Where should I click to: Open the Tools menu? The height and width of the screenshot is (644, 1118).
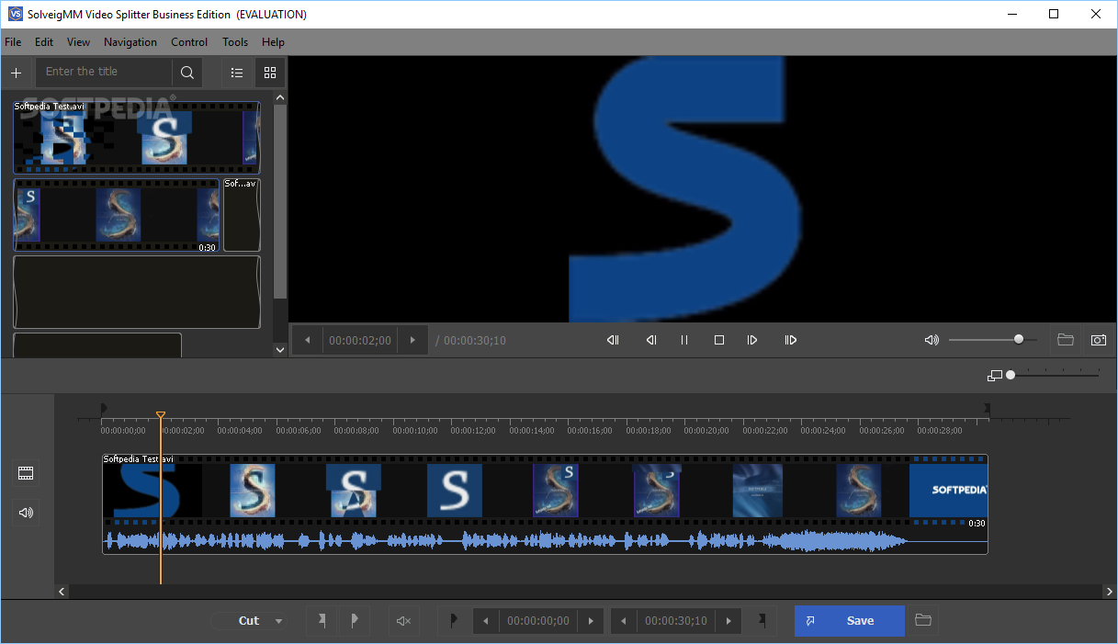(x=235, y=42)
